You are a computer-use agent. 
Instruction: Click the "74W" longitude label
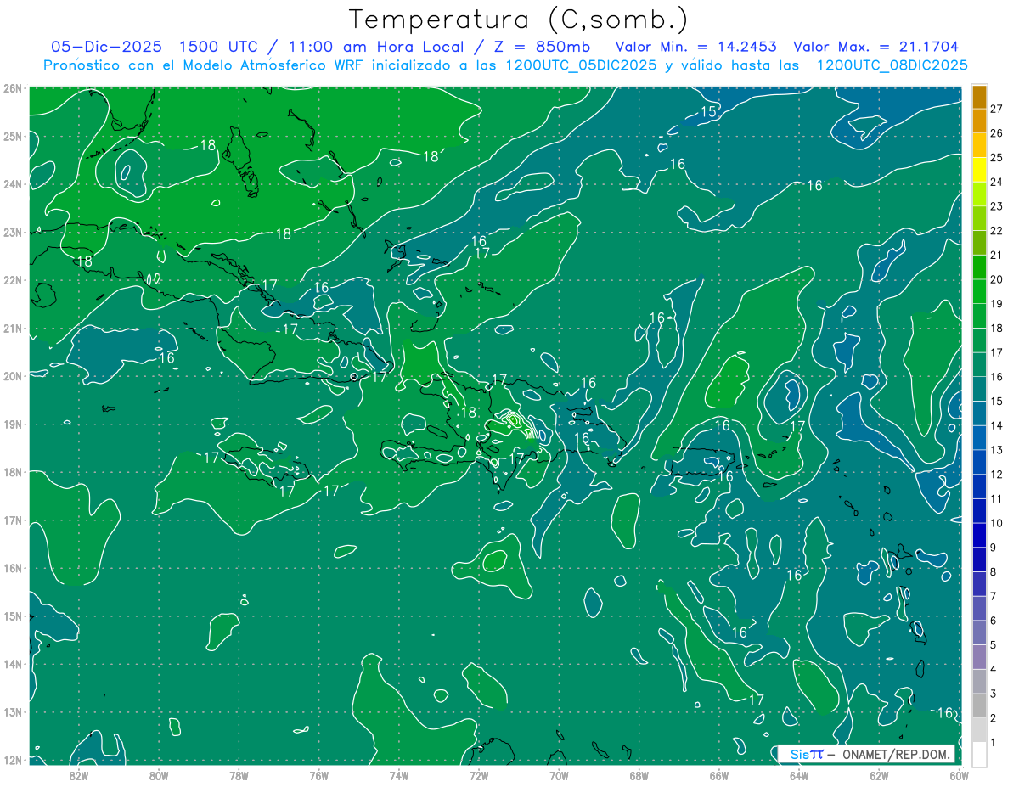click(x=399, y=775)
